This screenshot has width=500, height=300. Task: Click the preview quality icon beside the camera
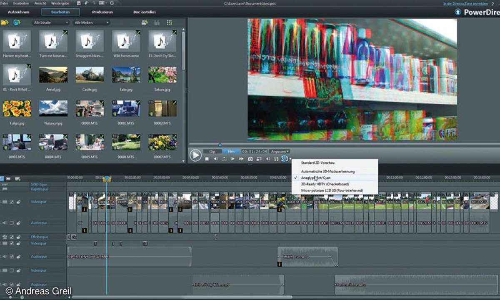259,159
